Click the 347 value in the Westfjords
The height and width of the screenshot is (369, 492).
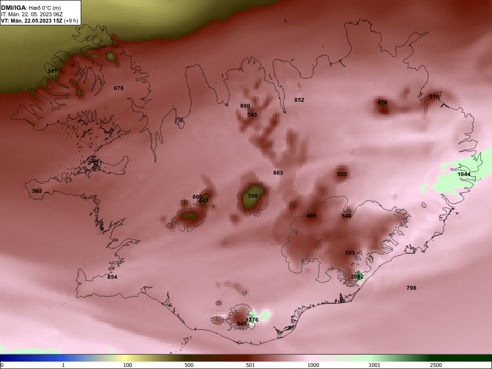tap(52, 71)
